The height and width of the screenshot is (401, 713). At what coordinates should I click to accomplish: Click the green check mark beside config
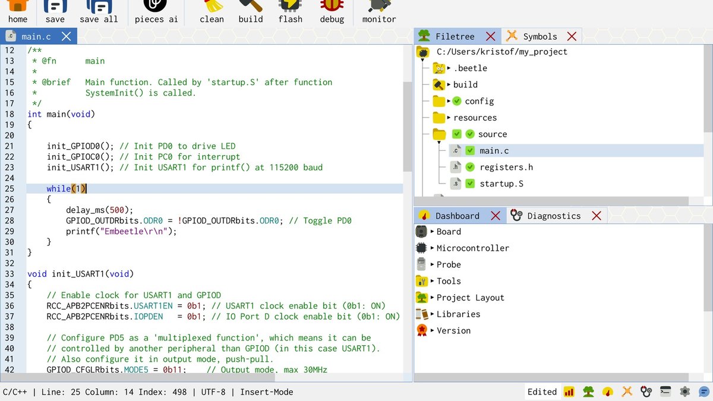(457, 101)
